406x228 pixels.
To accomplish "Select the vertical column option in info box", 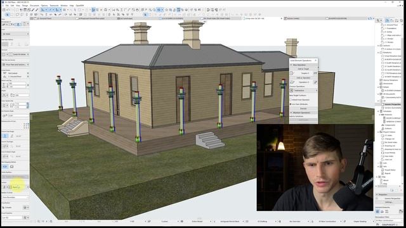I will 5,136.
